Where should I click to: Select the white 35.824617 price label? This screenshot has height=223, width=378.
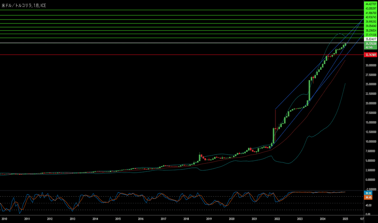point(371,39)
